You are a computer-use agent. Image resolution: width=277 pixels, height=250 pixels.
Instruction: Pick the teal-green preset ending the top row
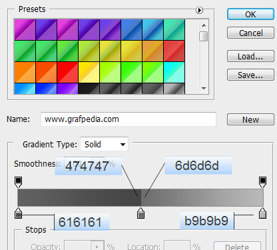click(x=174, y=30)
